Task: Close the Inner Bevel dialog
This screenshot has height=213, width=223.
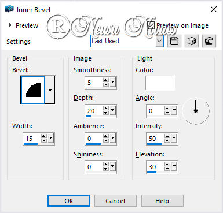Action: pyautogui.click(x=214, y=9)
